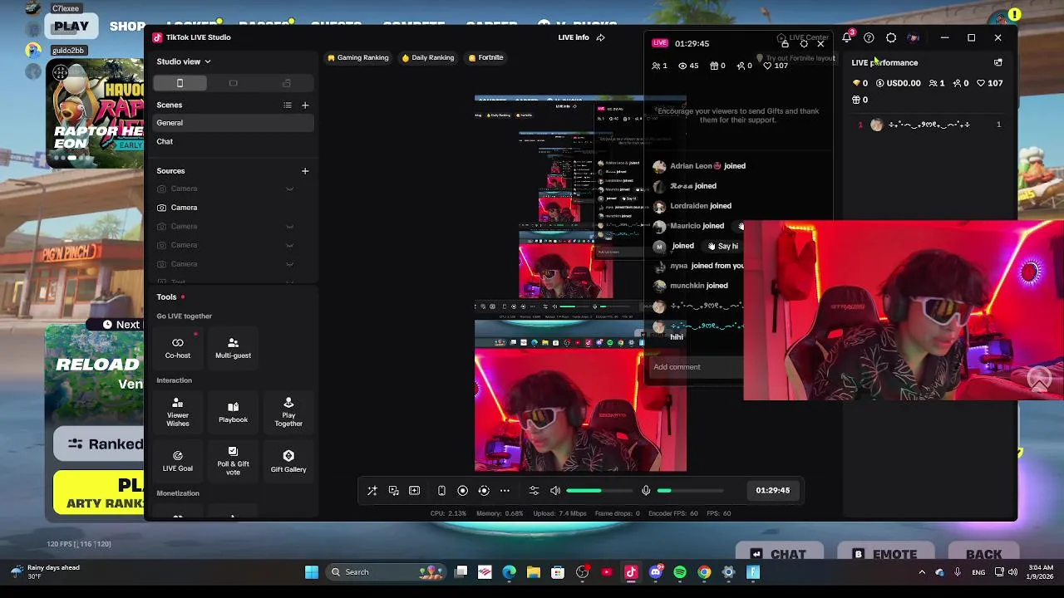Open the Daily Ranking tab
Screen dimensions: 1064x598
[x=428, y=57]
